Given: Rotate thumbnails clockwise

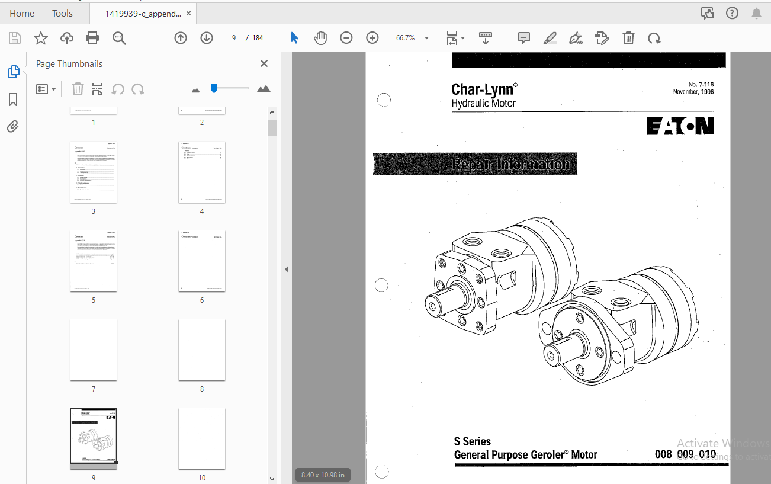Looking at the screenshot, I should pyautogui.click(x=138, y=89).
